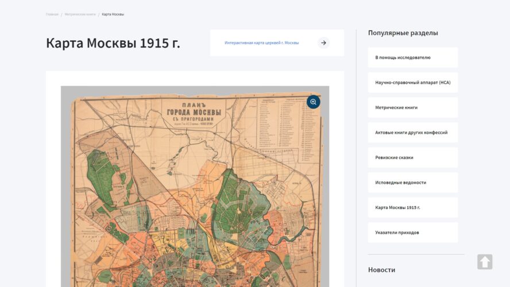
Task: Go to Главная in the breadcrumb
Action: 52,14
